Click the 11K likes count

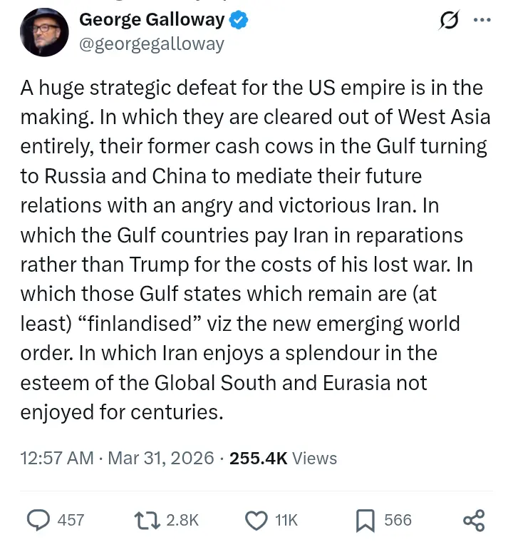286,520
